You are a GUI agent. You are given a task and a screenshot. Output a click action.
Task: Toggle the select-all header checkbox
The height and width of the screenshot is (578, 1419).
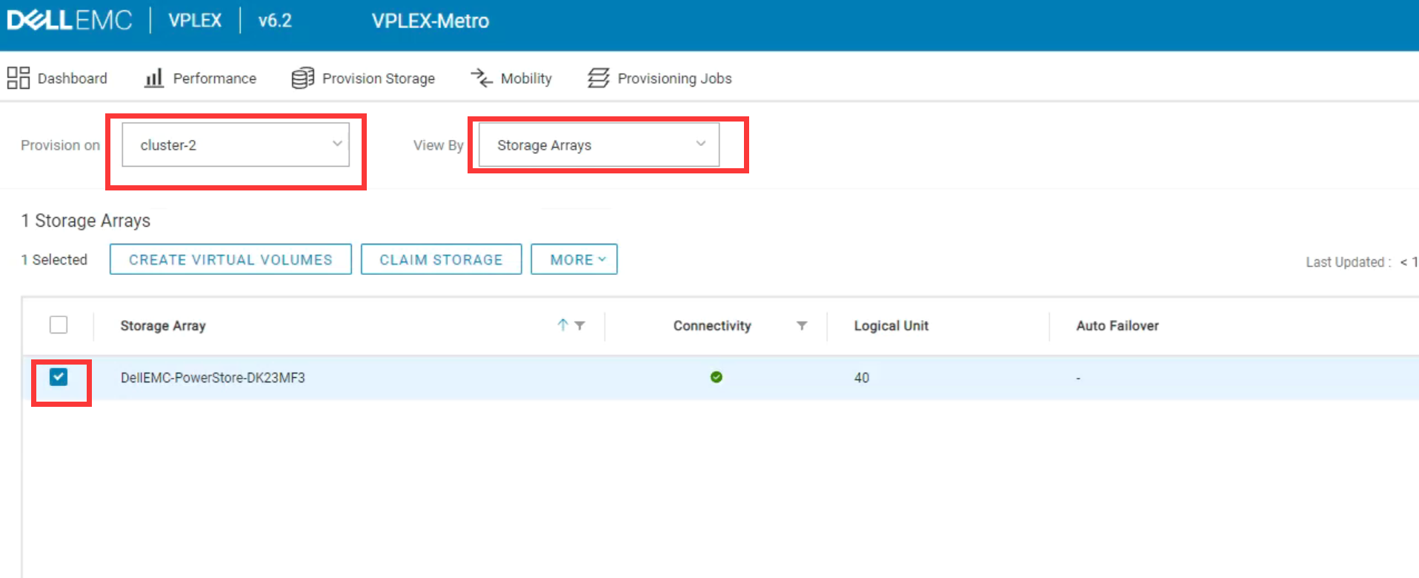tap(59, 325)
